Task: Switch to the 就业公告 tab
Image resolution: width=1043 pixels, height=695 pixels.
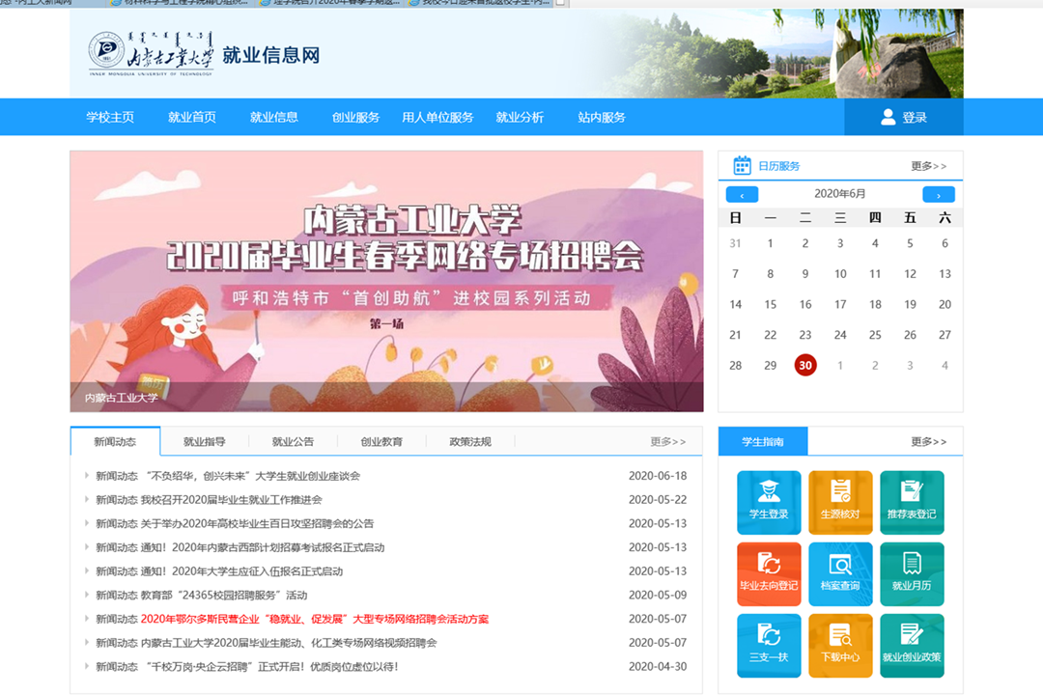Action: pos(293,441)
